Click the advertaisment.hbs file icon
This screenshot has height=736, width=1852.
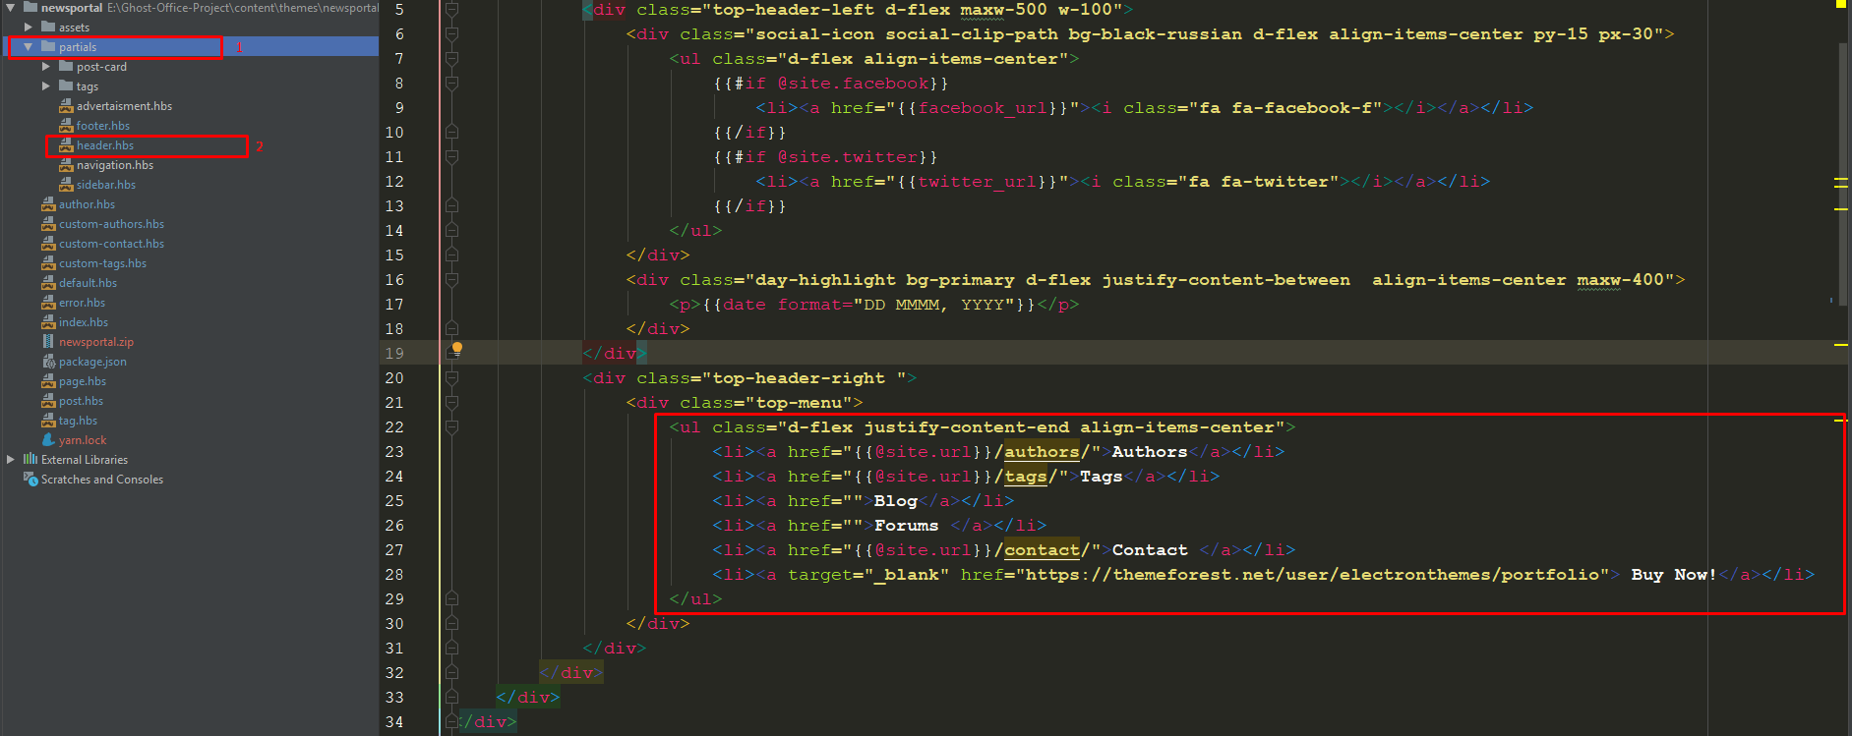[x=66, y=106]
